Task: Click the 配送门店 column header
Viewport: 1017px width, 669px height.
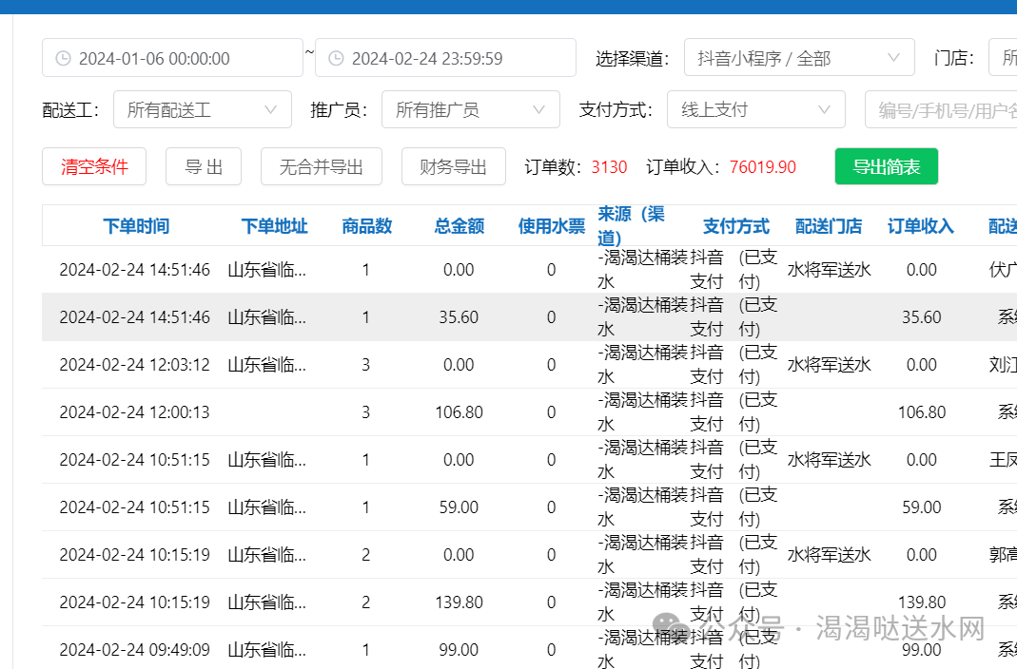Action: click(x=829, y=226)
